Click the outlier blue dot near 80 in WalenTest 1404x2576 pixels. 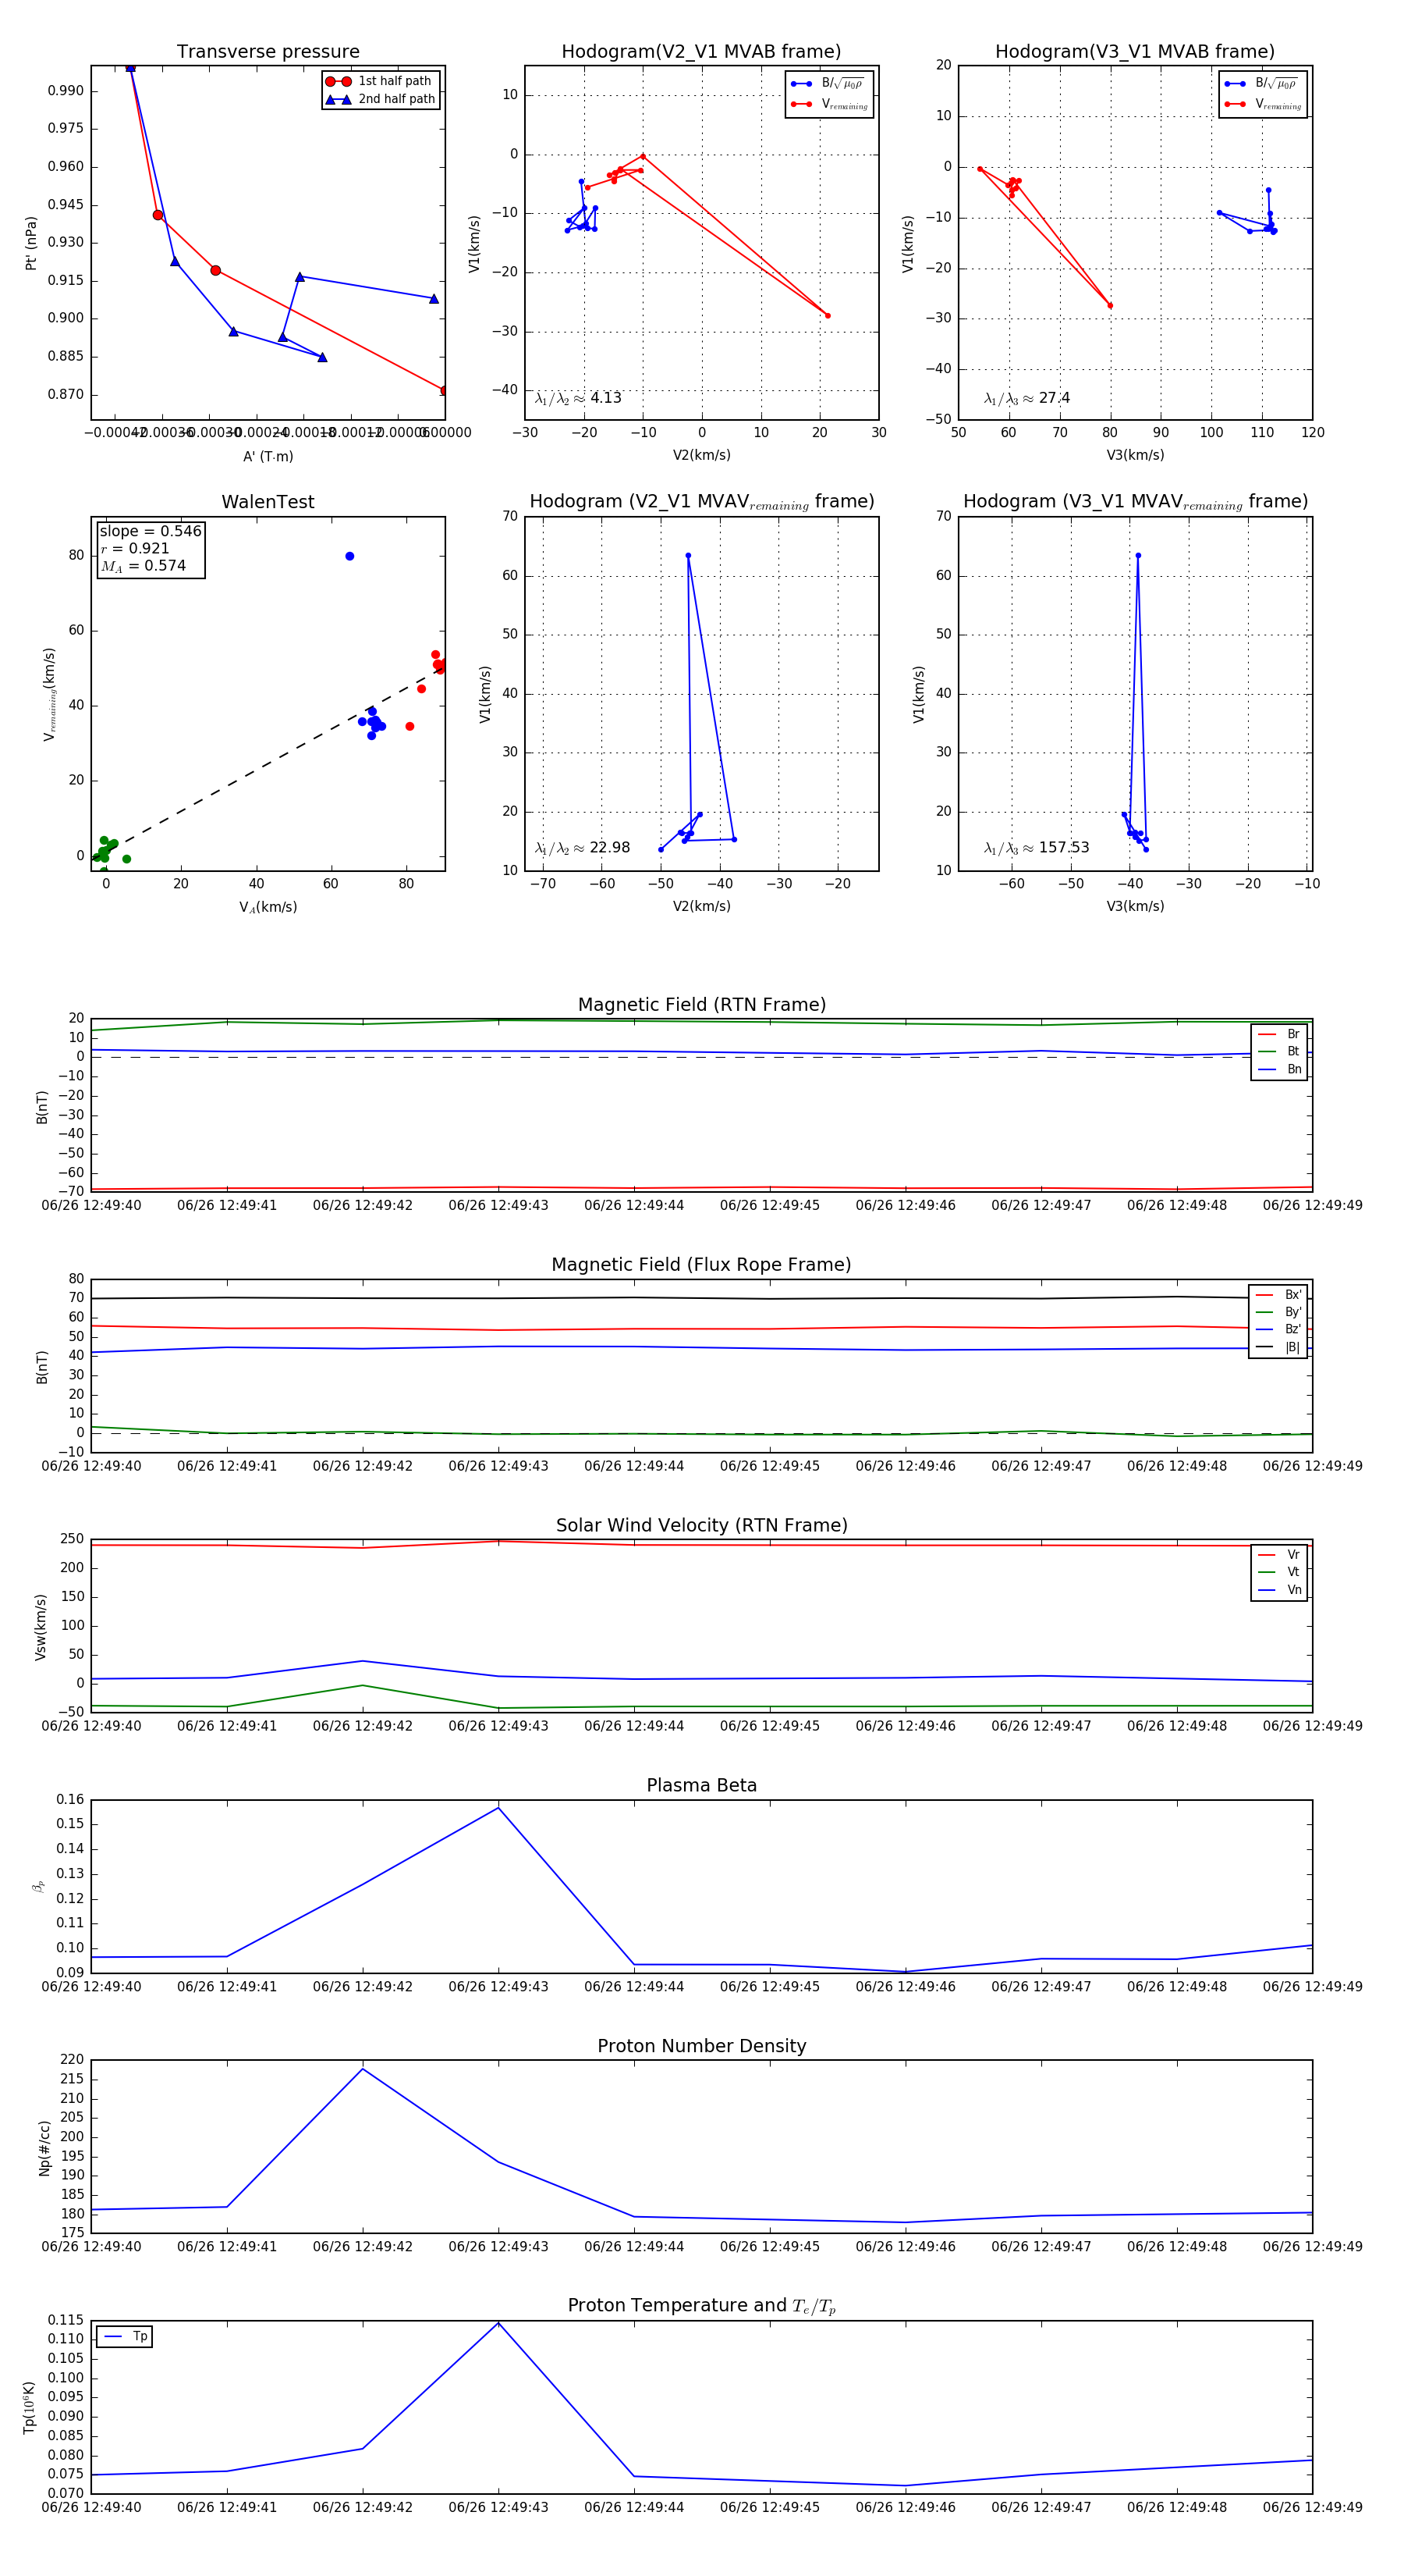[349, 556]
